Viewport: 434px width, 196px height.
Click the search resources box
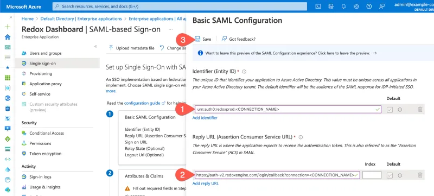[x=180, y=7]
